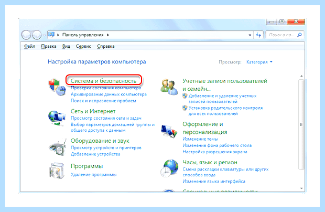The image size is (325, 212).
Task: Minimize the Control Panel window
Action: 272,22
